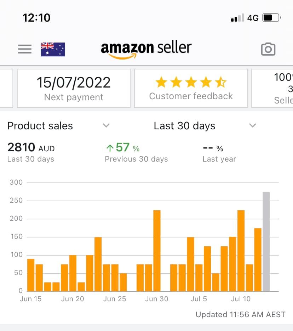Tap the amazon seller logo
Screen dimensions: 293x331
(146, 49)
